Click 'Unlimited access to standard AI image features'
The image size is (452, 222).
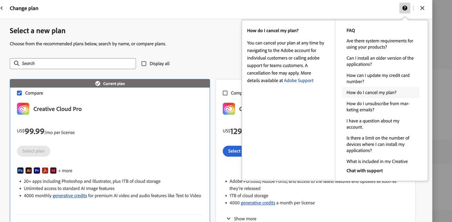[x=69, y=188]
